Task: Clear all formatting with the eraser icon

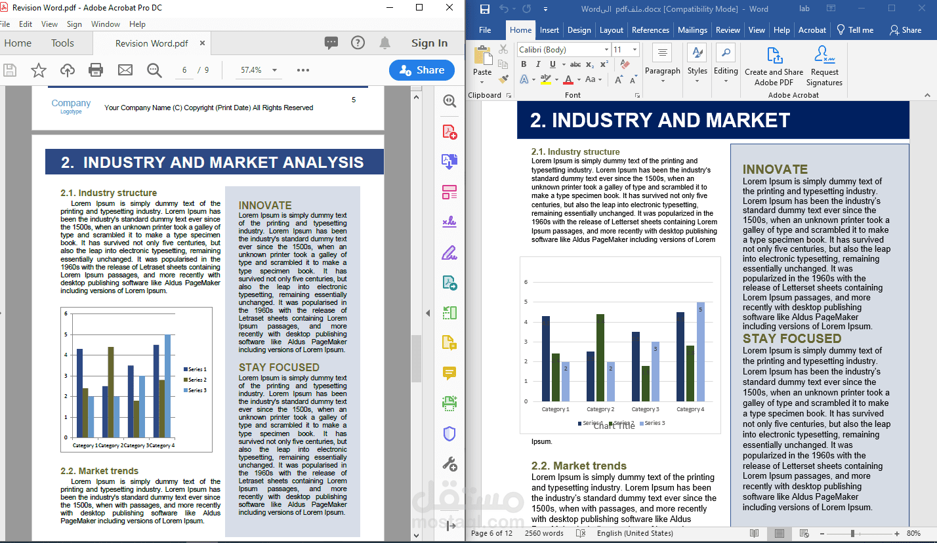Action: (625, 64)
